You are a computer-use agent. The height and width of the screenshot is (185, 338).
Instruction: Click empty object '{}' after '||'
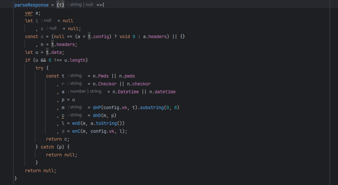[182, 37]
